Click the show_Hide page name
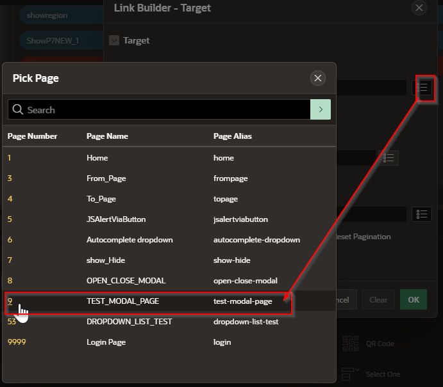Screen dimensions: 443x387 tap(106, 260)
